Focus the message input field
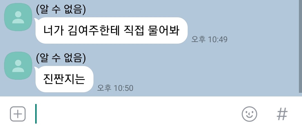Screen dimensions: 302x130 pyautogui.click(x=135, y=114)
